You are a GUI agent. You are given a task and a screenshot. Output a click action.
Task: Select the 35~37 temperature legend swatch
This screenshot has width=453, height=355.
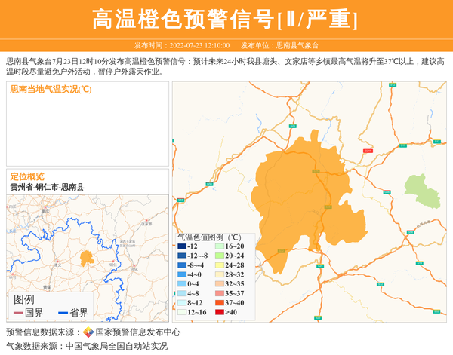point(220,293)
